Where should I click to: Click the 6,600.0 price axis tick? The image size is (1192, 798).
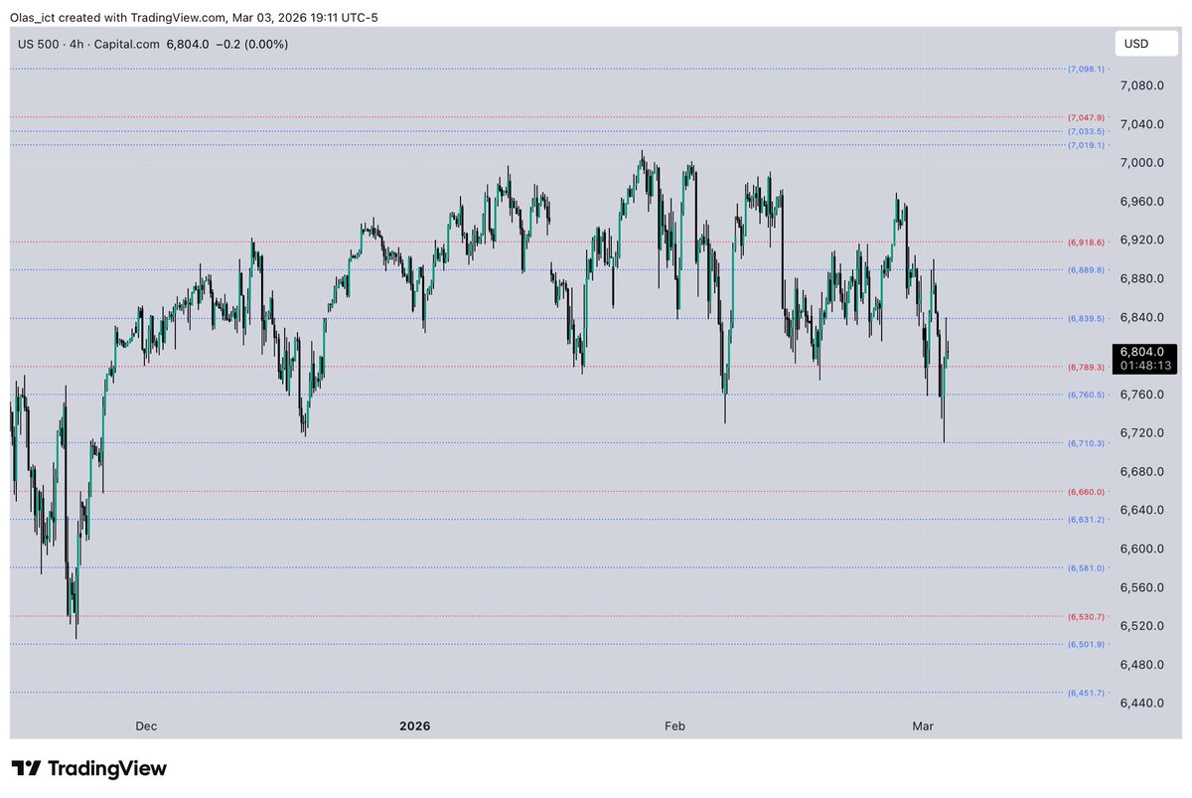click(1141, 550)
